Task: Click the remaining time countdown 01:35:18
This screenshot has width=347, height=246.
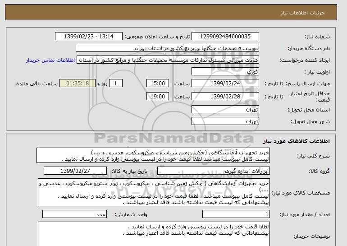Action: pyautogui.click(x=78, y=84)
